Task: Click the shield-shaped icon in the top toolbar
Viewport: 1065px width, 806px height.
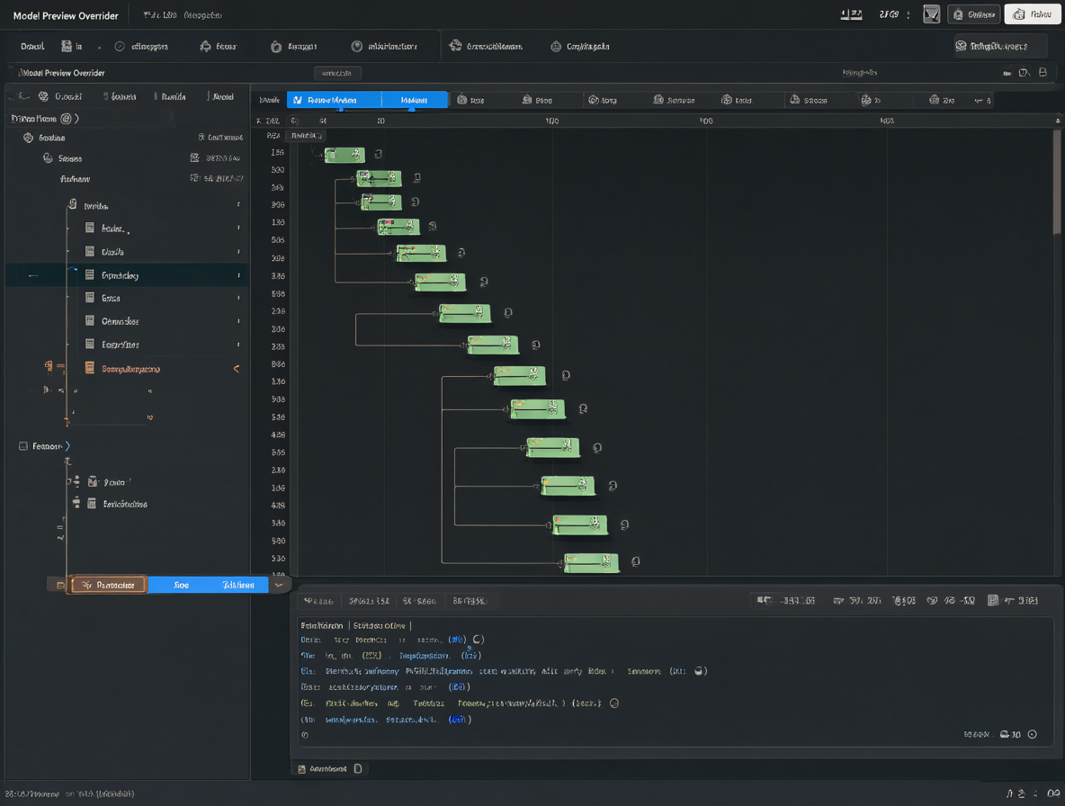Action: pyautogui.click(x=276, y=46)
